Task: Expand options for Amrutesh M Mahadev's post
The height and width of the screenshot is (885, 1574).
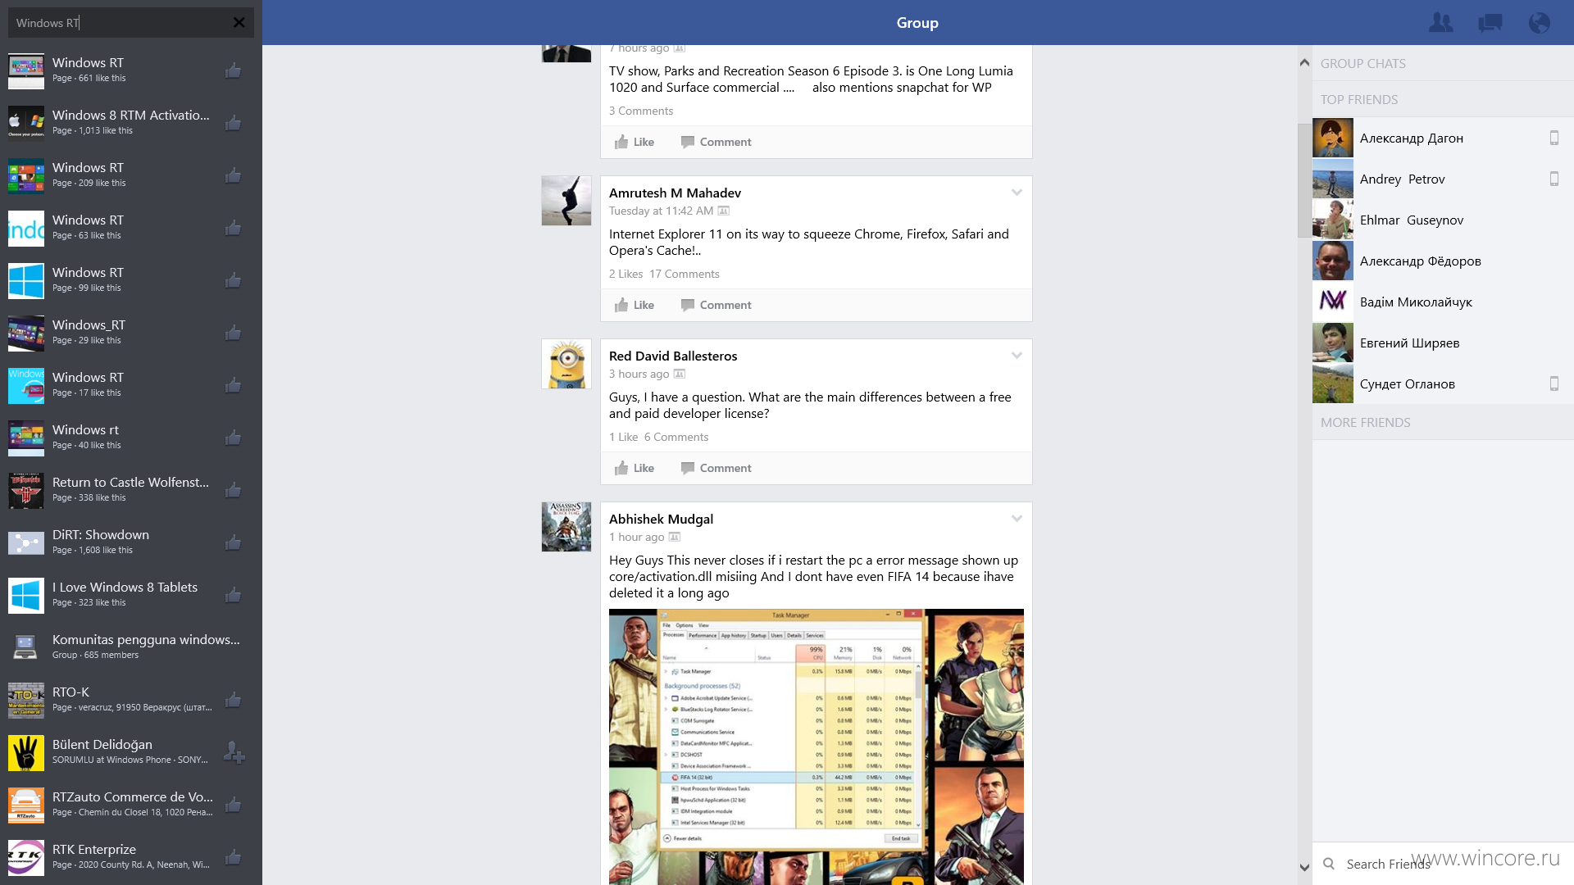Action: 1017,193
